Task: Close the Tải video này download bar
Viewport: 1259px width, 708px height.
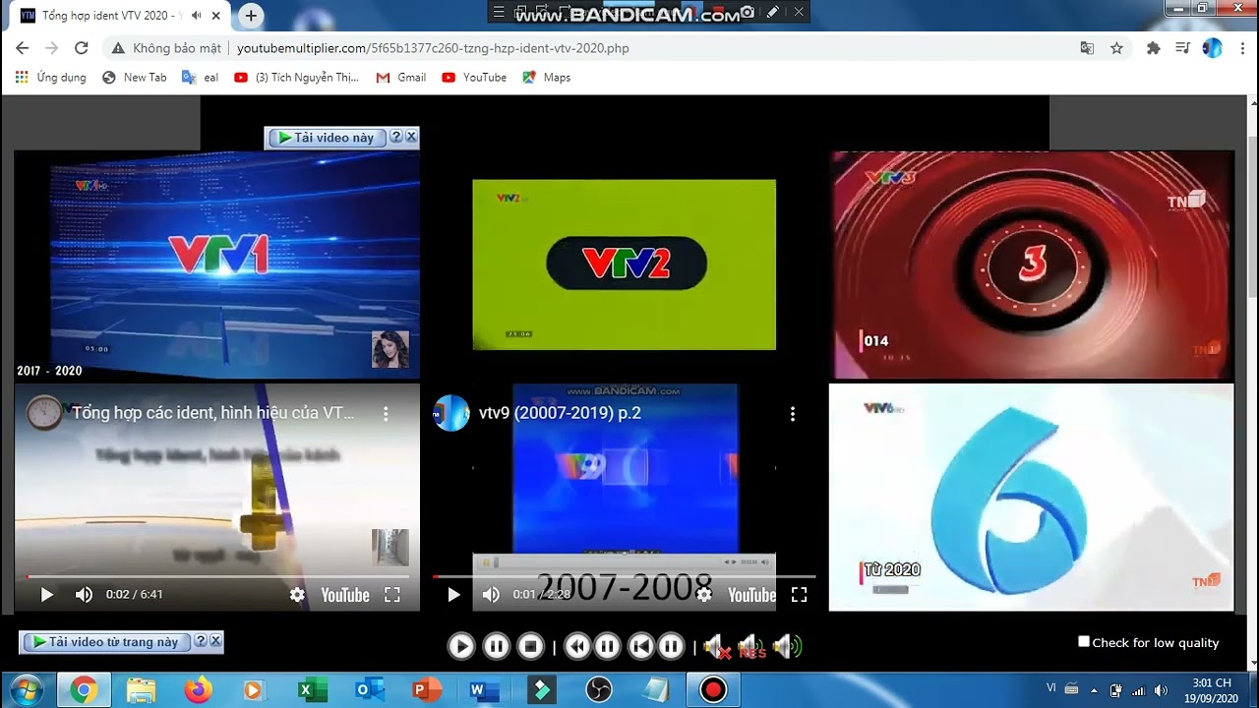Action: pos(411,137)
